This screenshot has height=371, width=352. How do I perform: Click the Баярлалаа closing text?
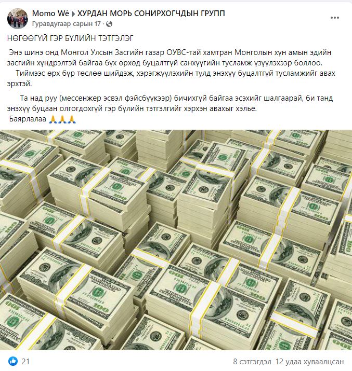tap(28, 119)
